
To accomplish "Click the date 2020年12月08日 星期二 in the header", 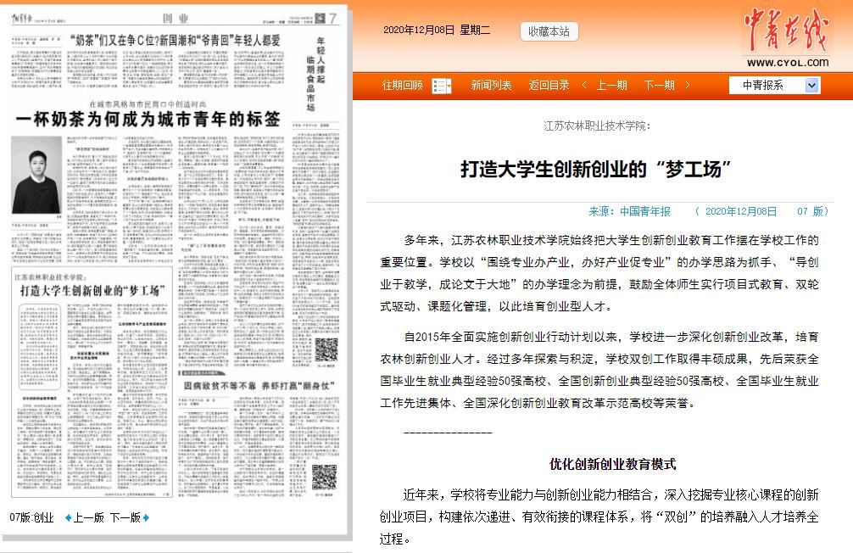I will [437, 30].
